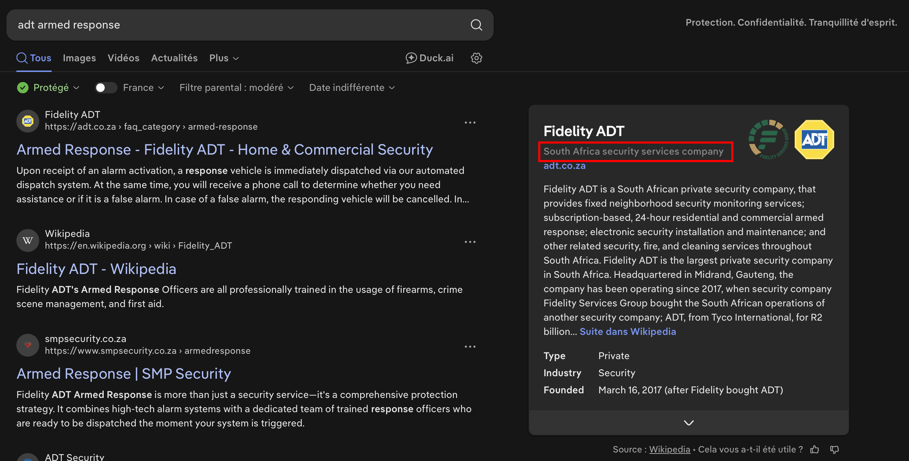Image resolution: width=909 pixels, height=461 pixels.
Task: Click the yellow ADT logo in info panel
Action: click(x=814, y=139)
